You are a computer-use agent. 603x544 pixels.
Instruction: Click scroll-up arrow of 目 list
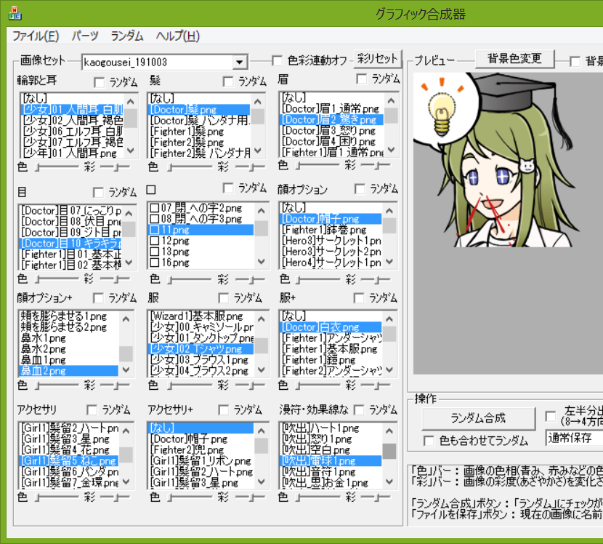click(x=129, y=213)
